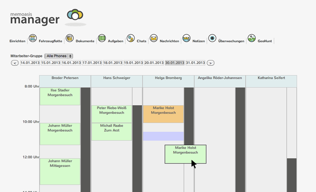316x192 pixels.
Task: Click the Helga Bromberg column header
Action: (168, 81)
